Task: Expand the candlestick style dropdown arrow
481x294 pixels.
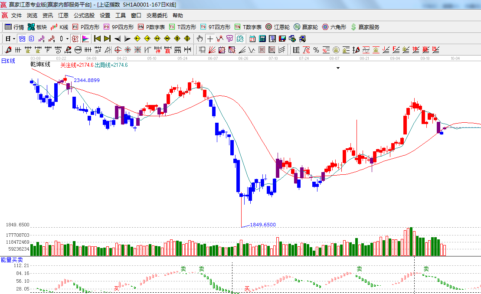Action: 67,39
